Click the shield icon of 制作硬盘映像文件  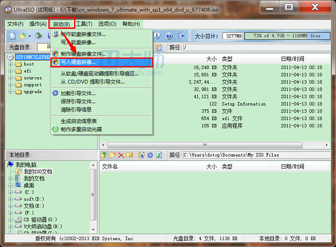(x=55, y=54)
